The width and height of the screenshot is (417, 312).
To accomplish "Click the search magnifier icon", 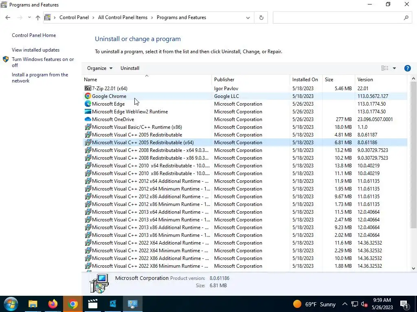I will [406, 18].
